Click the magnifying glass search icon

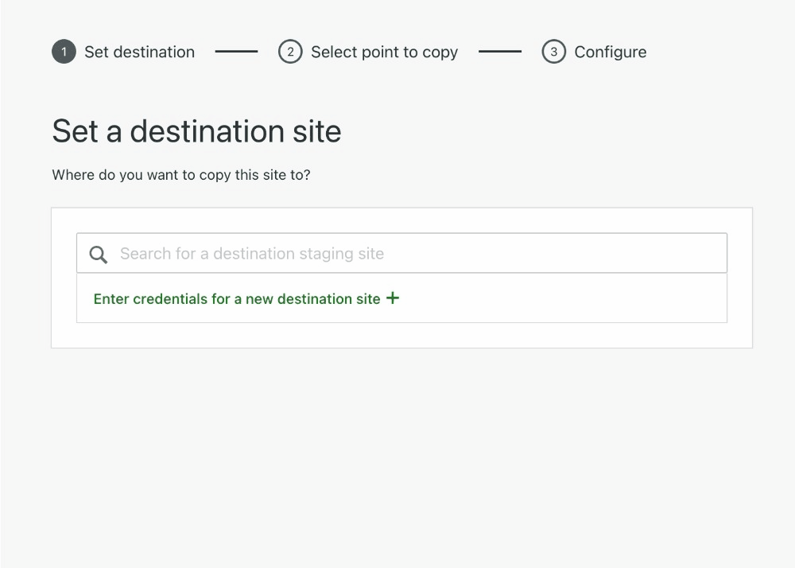[x=98, y=254]
